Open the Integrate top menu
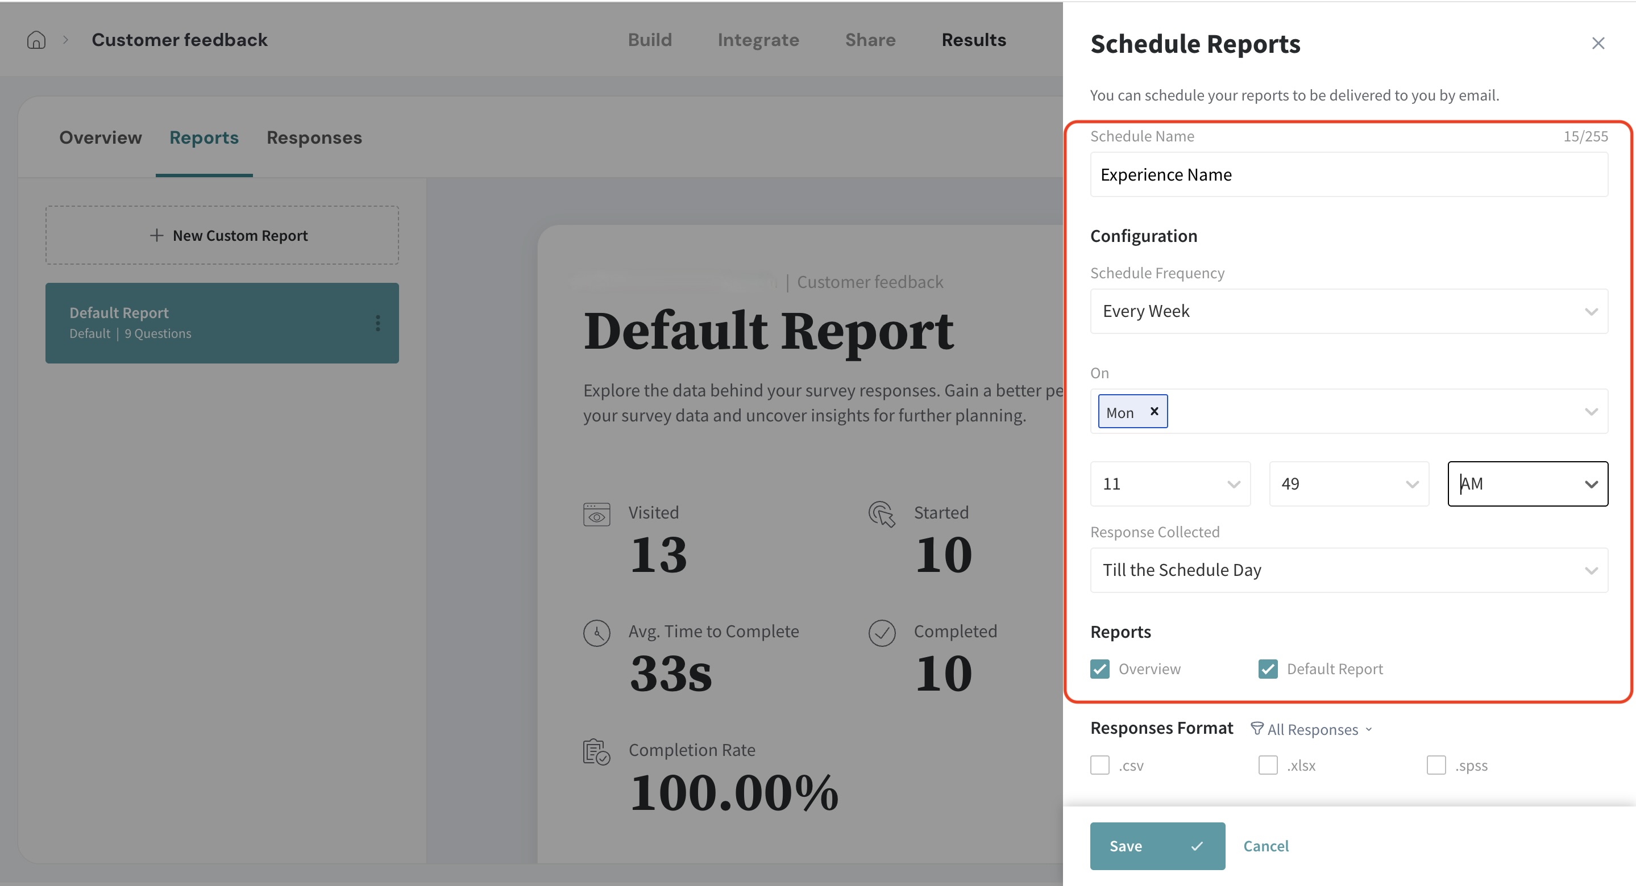Screen dimensions: 1636x886 (x=758, y=40)
